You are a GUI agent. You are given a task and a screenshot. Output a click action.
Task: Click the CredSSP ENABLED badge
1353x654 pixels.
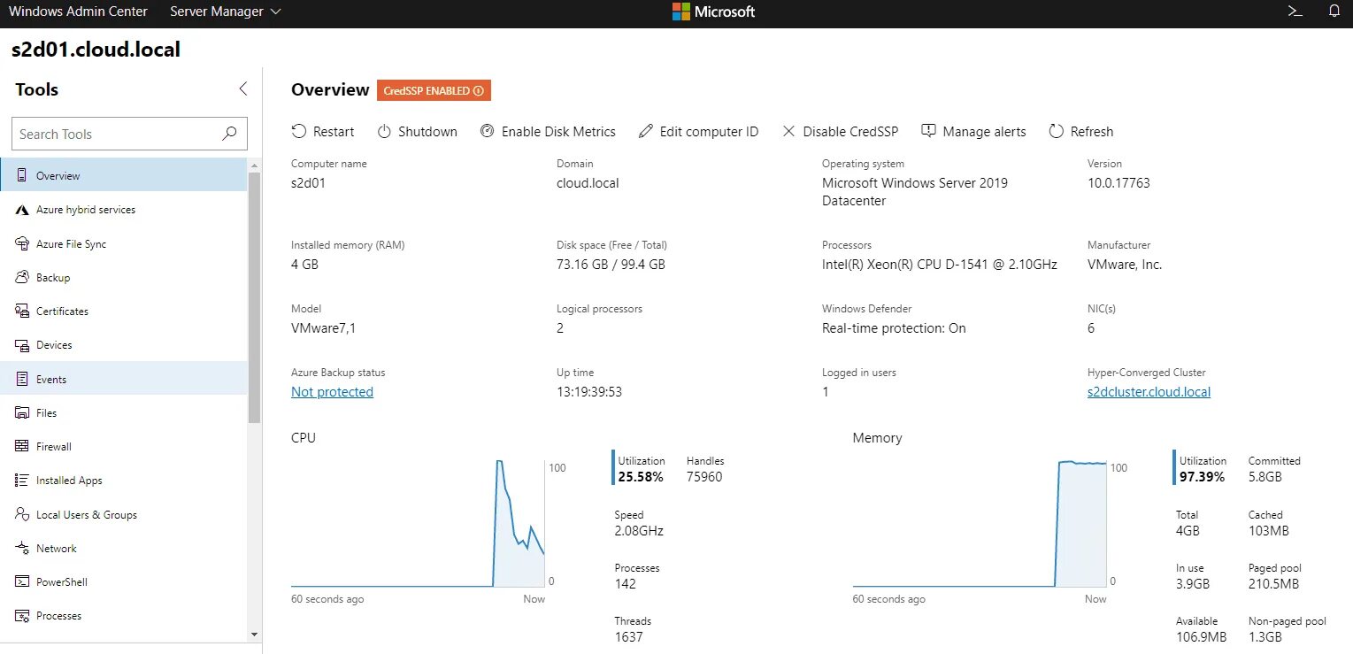tap(427, 90)
